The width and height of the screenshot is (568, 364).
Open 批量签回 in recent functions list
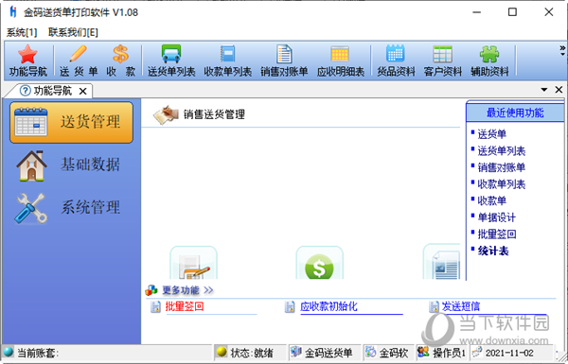point(497,234)
